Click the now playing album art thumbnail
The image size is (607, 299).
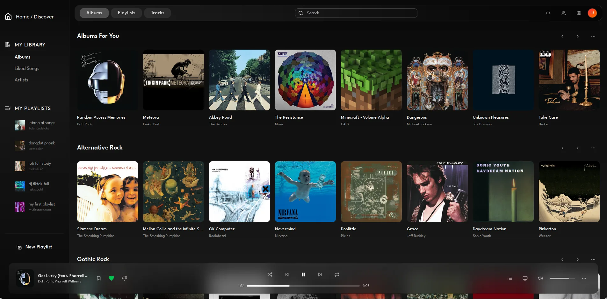pyautogui.click(x=25, y=278)
